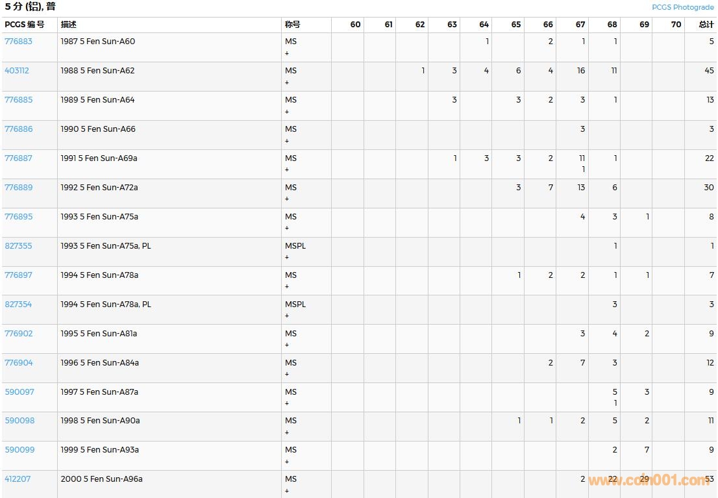Click PCGS number 776885 for 1989 coin
The width and height of the screenshot is (718, 498).
point(18,100)
